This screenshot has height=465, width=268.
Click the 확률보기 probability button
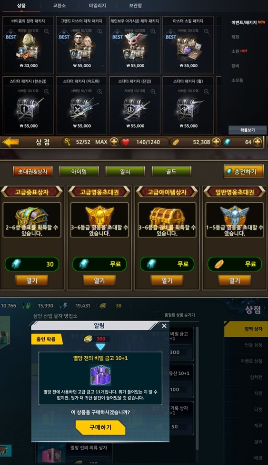[x=248, y=130]
